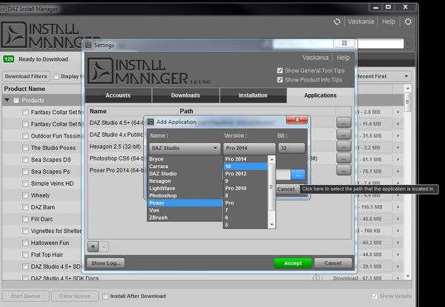The width and height of the screenshot is (445, 307).
Task: Click the plus icon to add application
Action: point(93,247)
